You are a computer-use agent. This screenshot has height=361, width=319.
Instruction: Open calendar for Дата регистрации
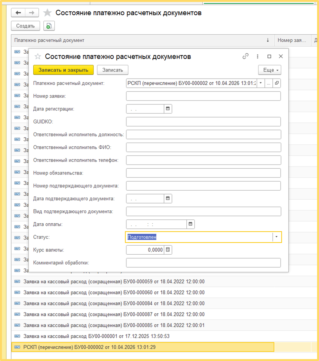click(x=168, y=109)
